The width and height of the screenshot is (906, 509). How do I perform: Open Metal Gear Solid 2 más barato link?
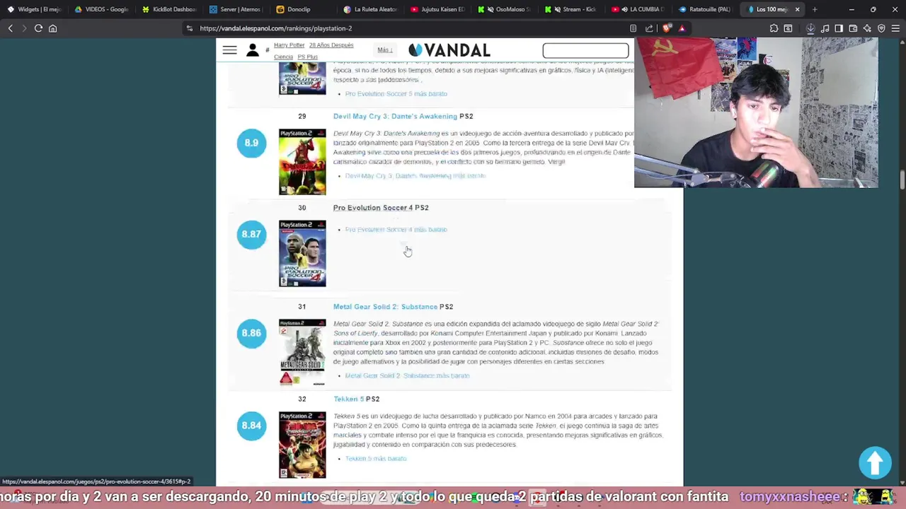coord(407,375)
